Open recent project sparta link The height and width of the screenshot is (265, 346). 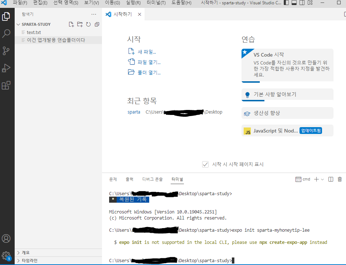[x=134, y=112]
